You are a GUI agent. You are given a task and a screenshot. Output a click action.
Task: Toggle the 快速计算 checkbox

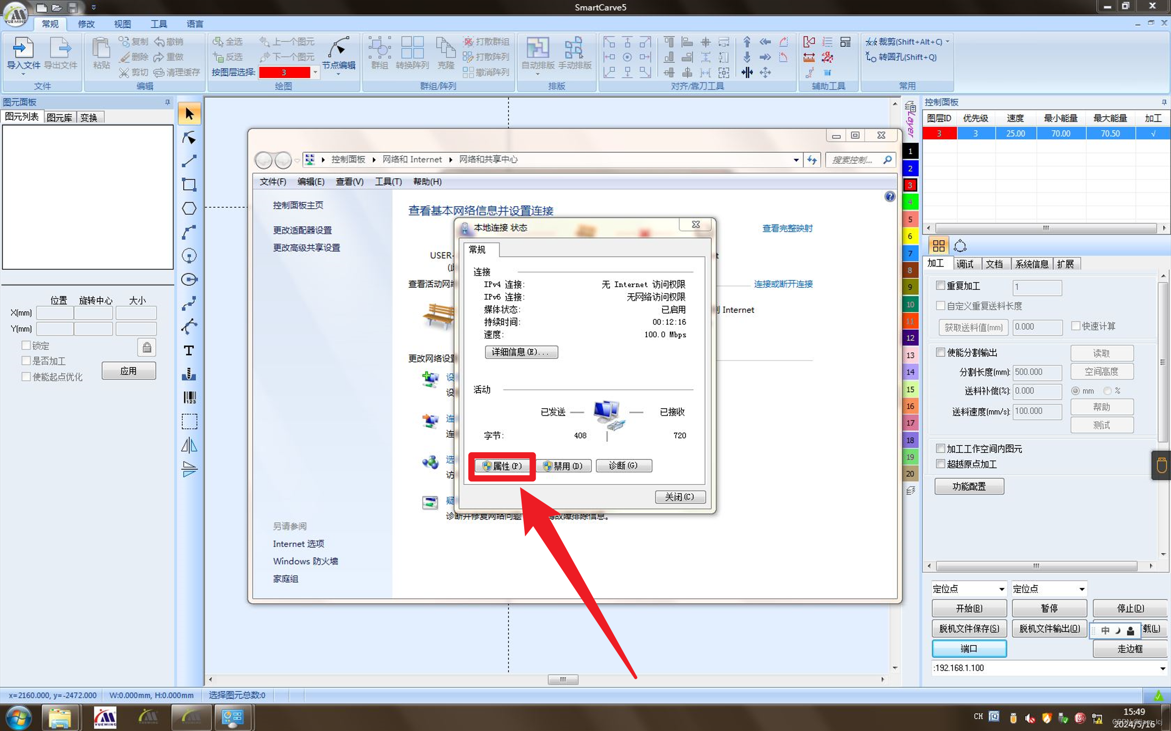[x=1076, y=326]
